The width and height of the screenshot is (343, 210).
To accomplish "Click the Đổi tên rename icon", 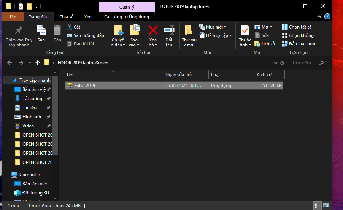I will (x=169, y=30).
